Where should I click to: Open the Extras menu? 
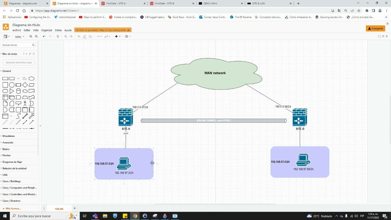[58, 30]
